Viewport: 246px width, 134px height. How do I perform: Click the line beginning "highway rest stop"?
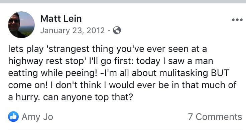pyautogui.click(x=111, y=61)
